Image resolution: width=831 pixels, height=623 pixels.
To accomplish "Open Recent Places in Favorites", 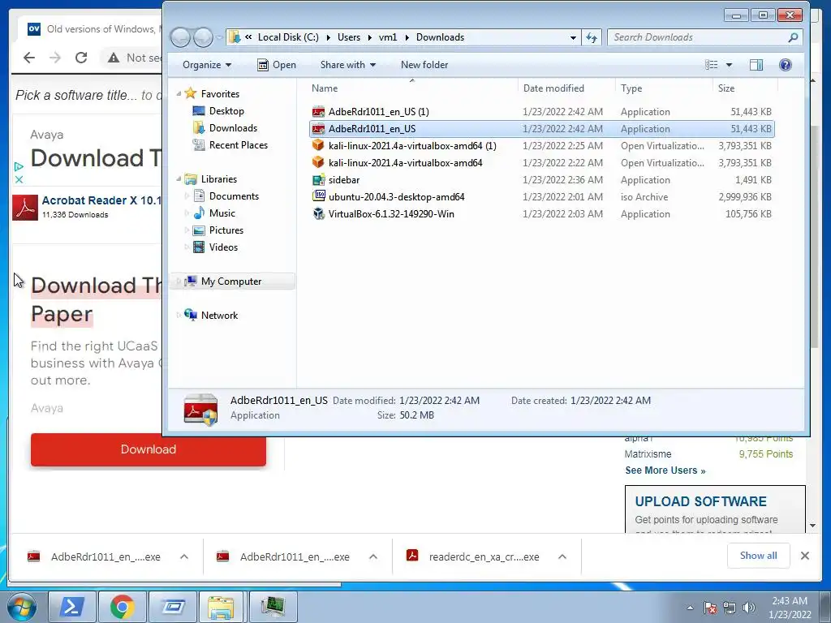I will pyautogui.click(x=239, y=144).
